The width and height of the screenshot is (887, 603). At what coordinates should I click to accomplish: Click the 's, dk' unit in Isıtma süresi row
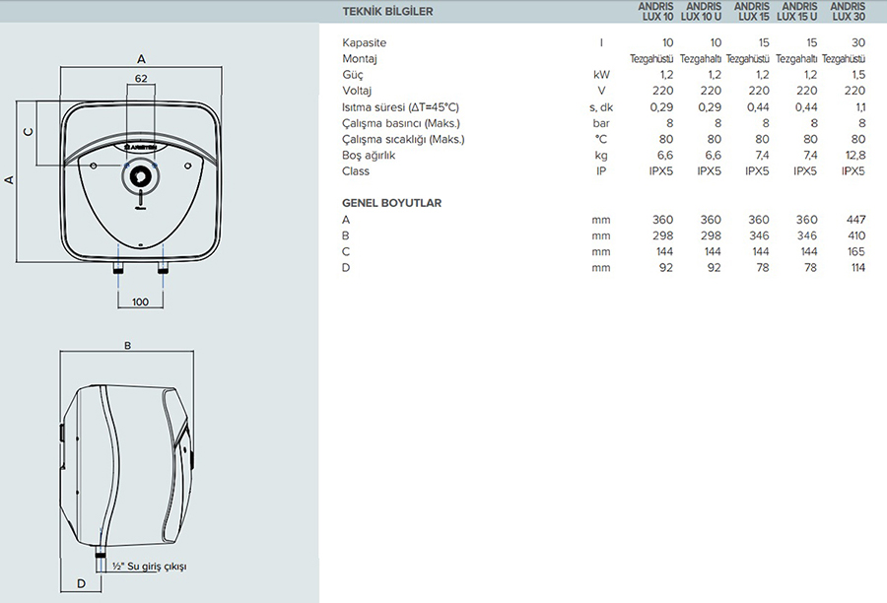(601, 107)
